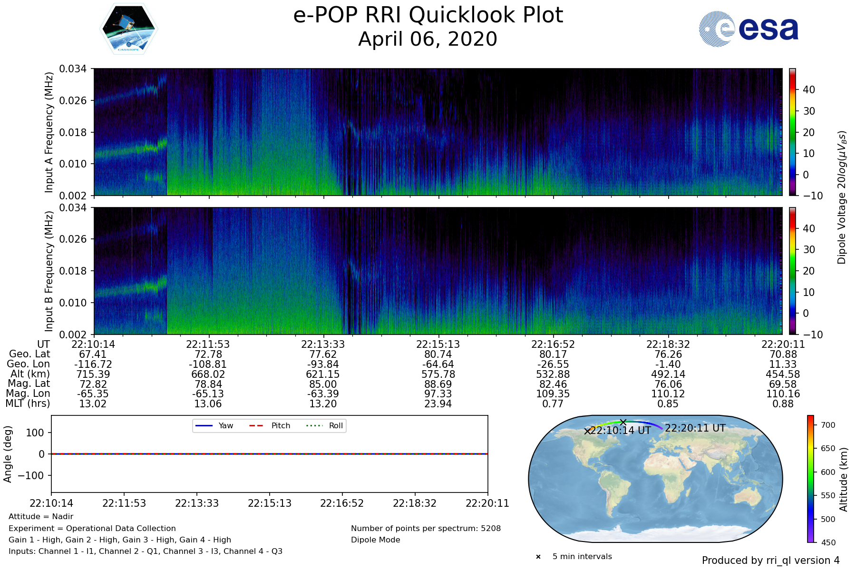856x571 pixels.
Task: Click the e-POP RRI Quicklook Plot title
Action: pyautogui.click(x=428, y=15)
